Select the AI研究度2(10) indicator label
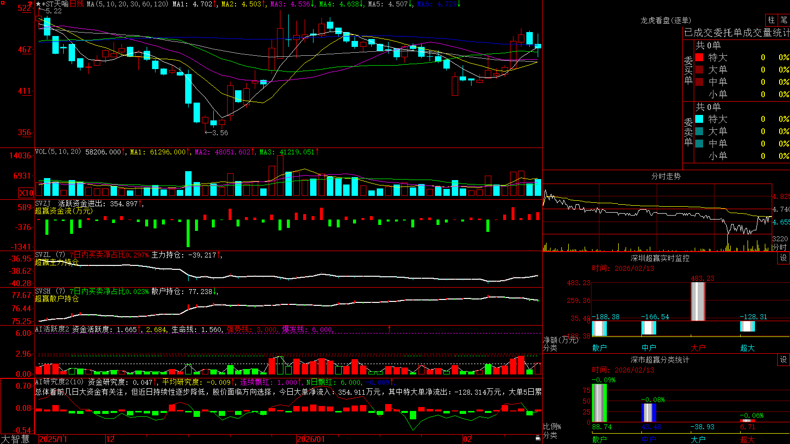Screen dimensions: 790x444 [59, 382]
